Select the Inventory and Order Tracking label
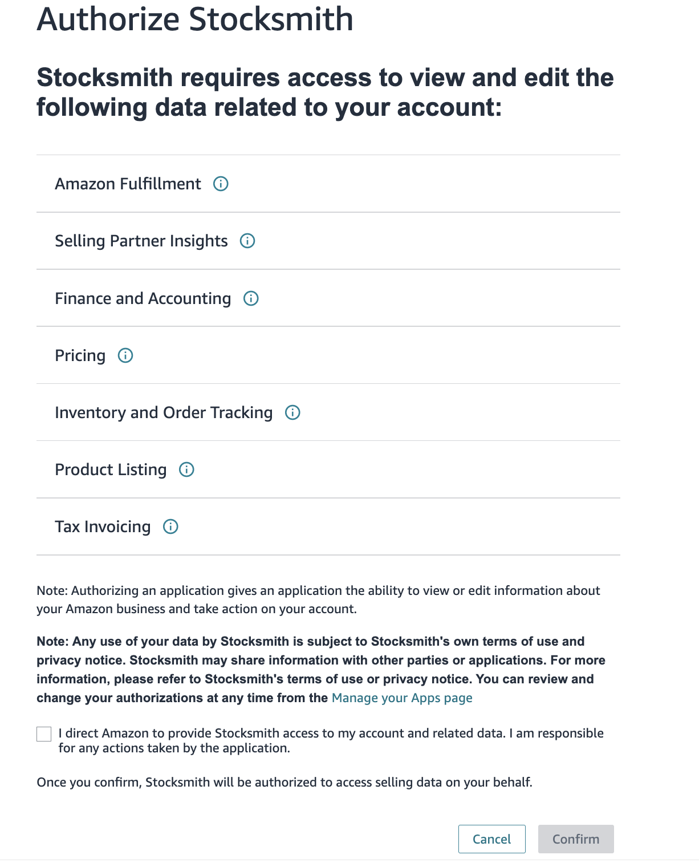This screenshot has height=867, width=699. 164,412
